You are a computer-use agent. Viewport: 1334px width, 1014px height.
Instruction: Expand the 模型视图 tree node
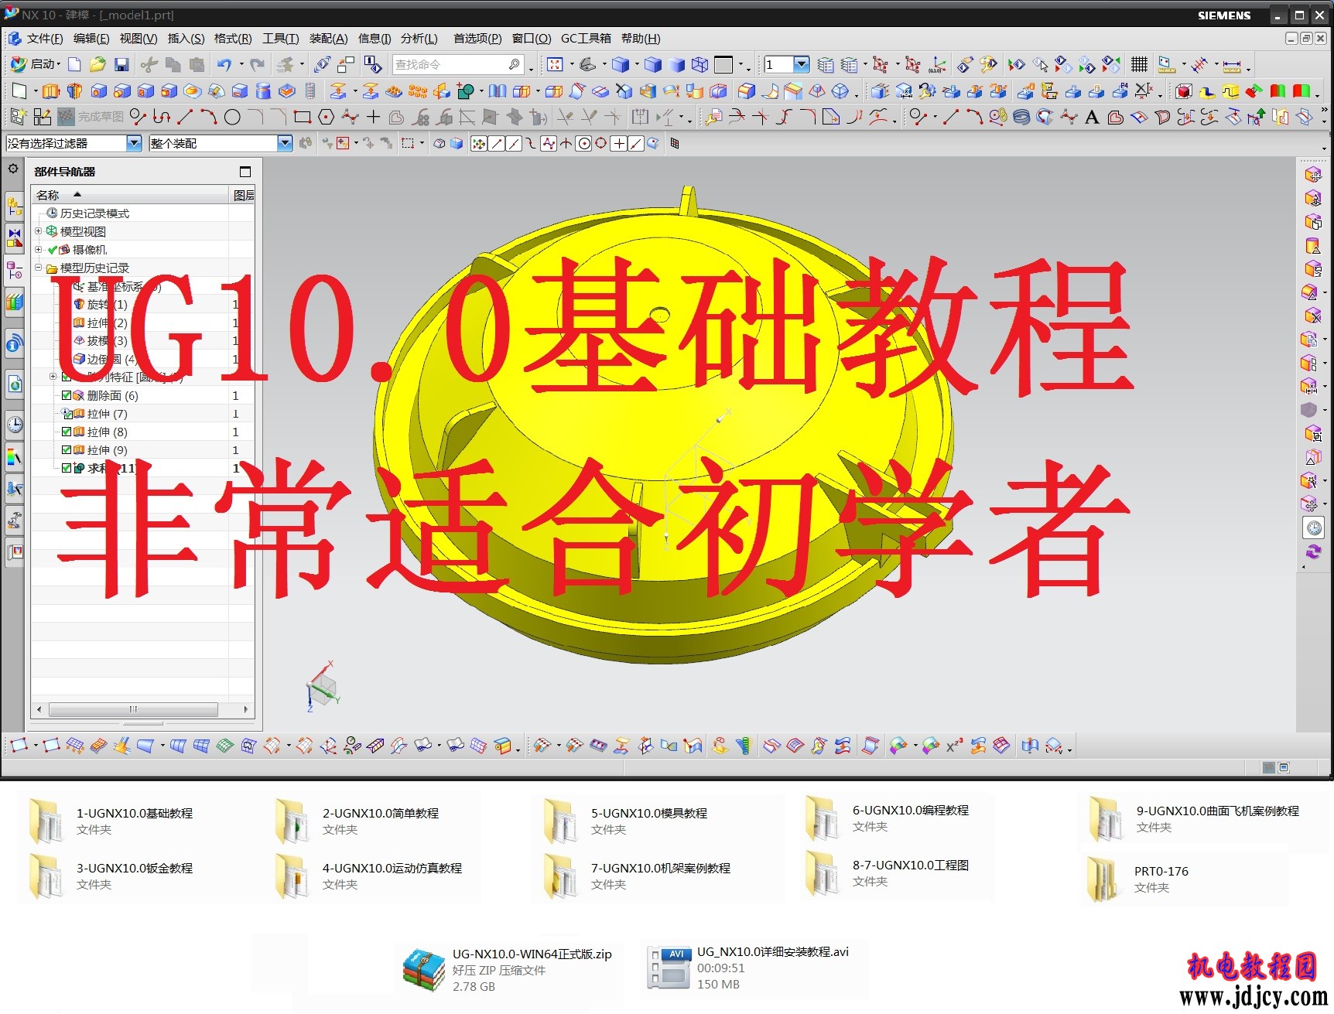pos(38,231)
